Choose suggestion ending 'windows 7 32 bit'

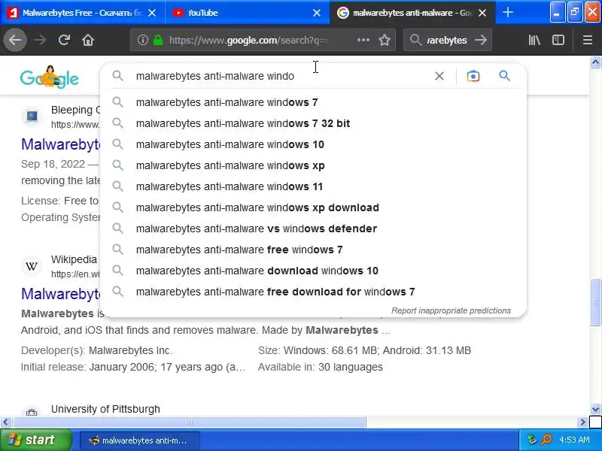point(313,123)
